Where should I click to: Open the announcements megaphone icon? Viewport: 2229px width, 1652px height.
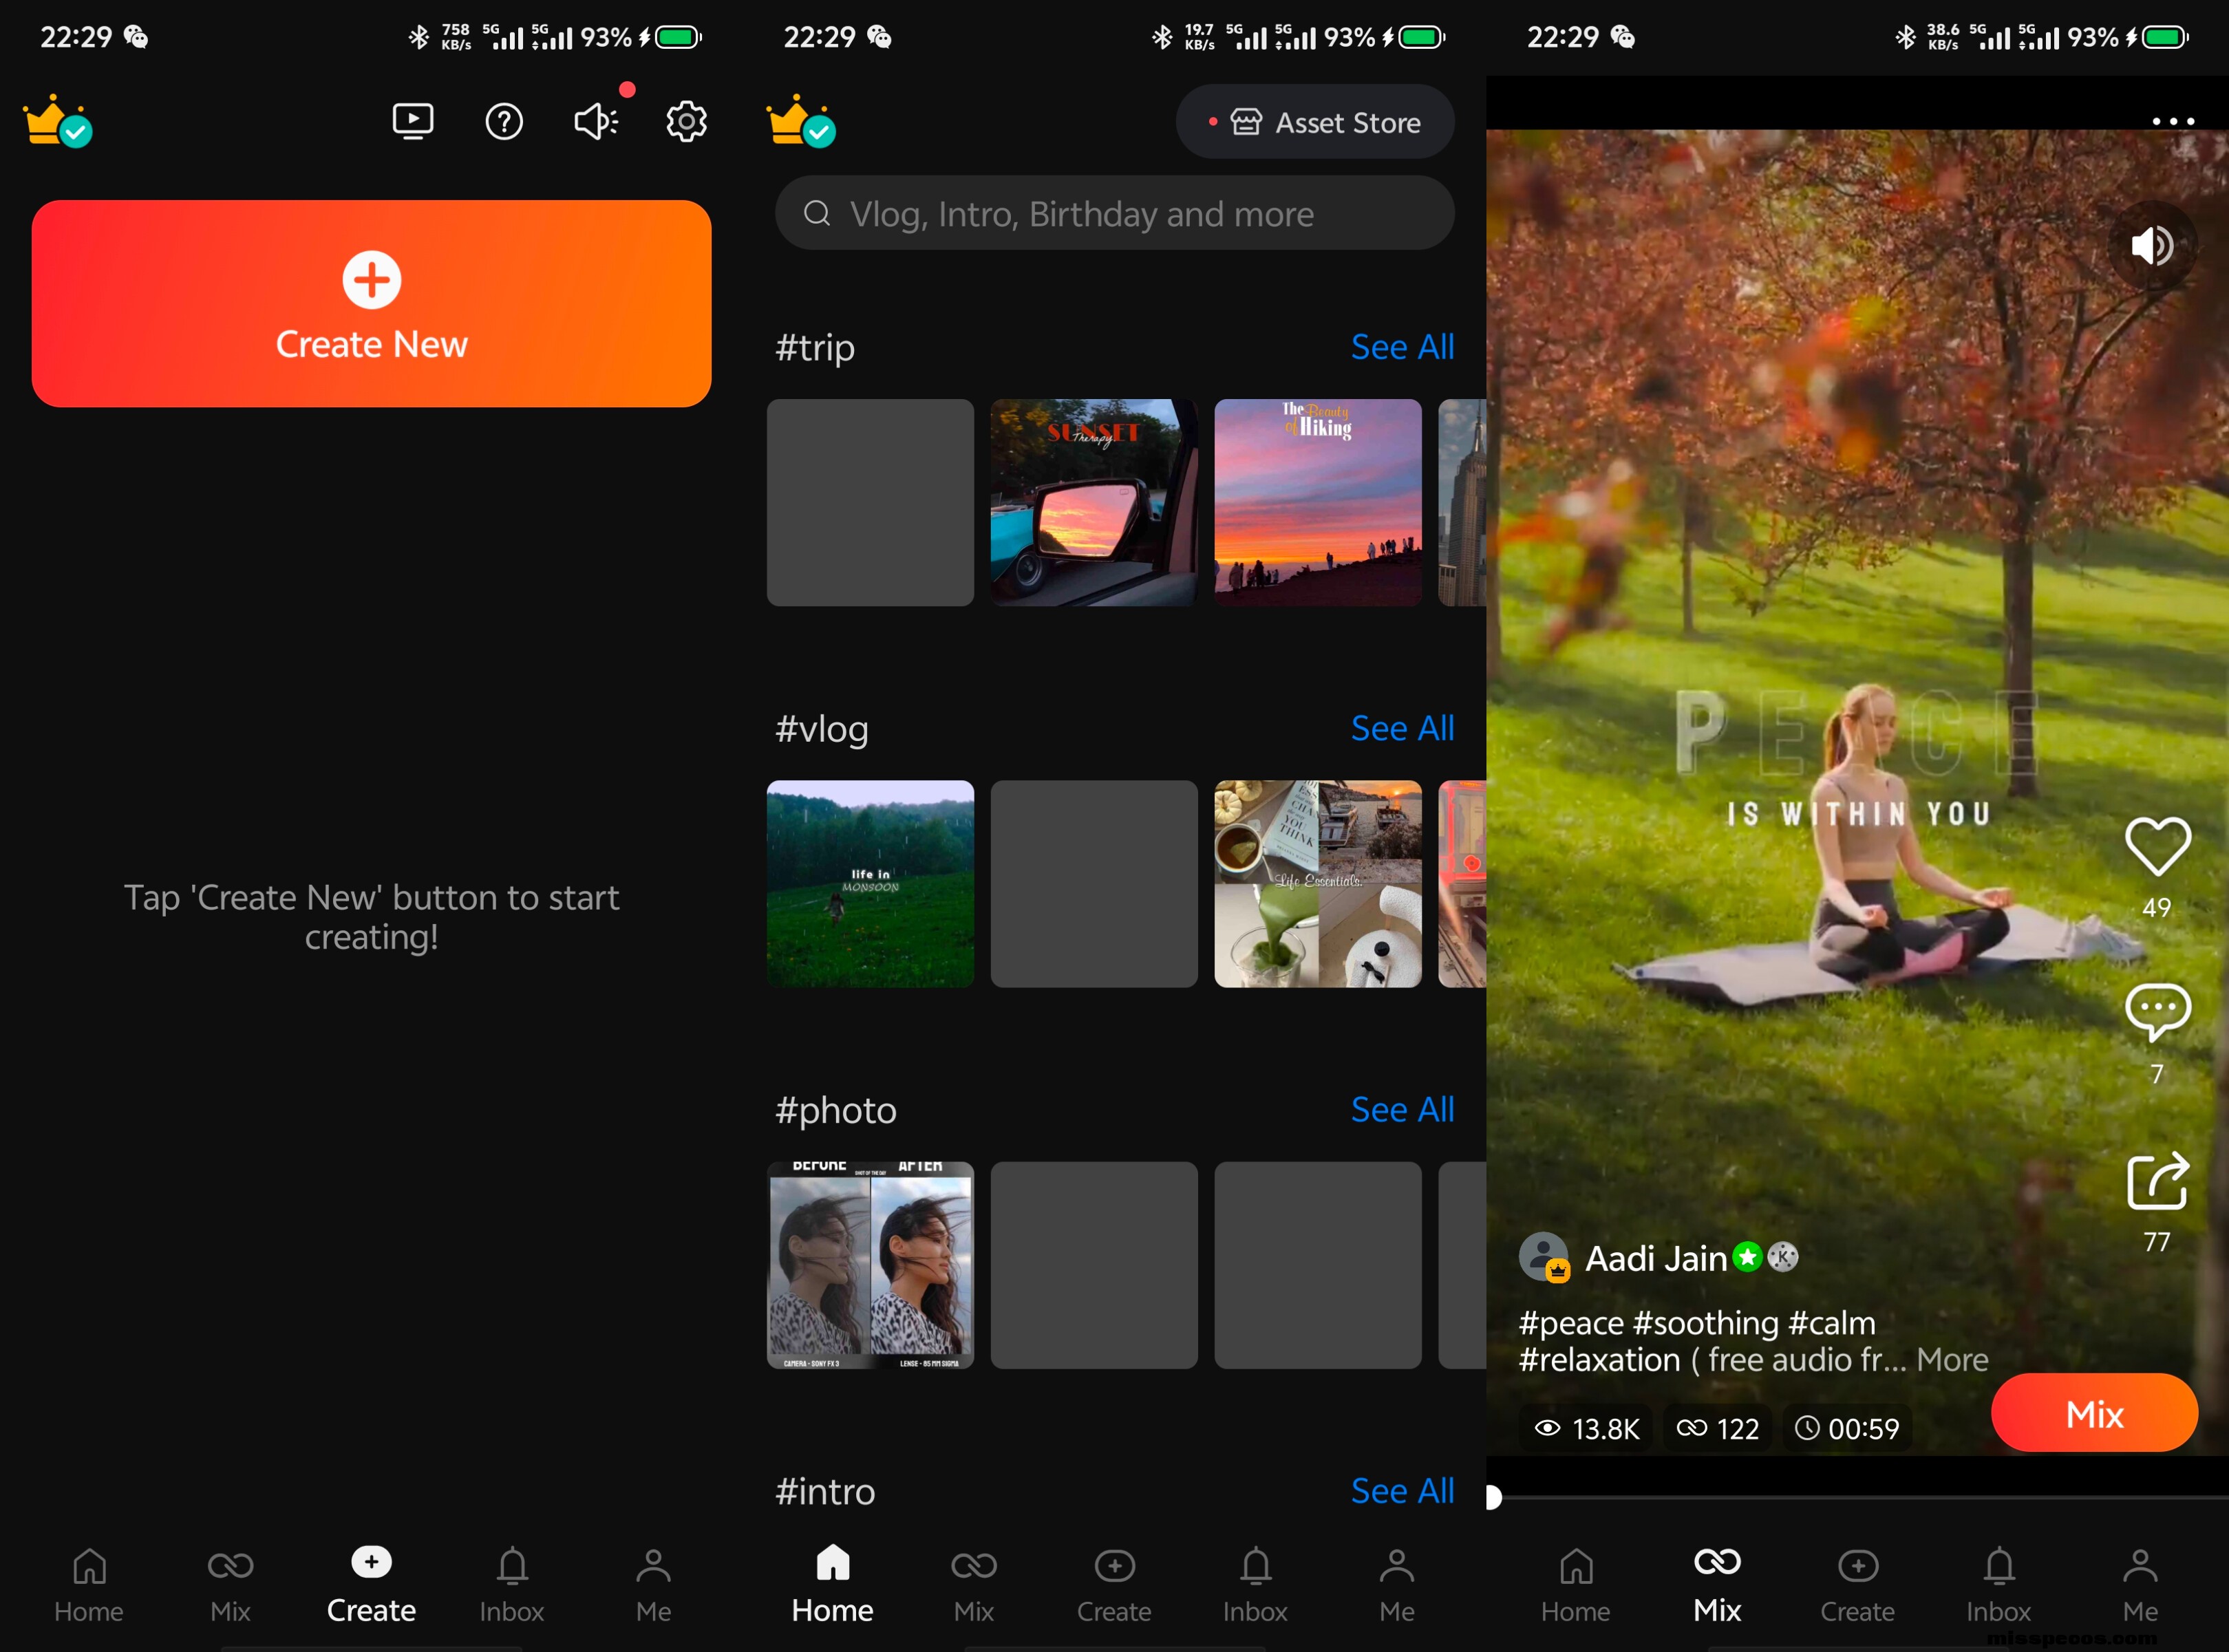point(596,122)
